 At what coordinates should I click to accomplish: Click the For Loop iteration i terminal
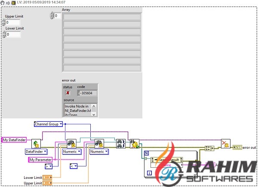click(149, 173)
